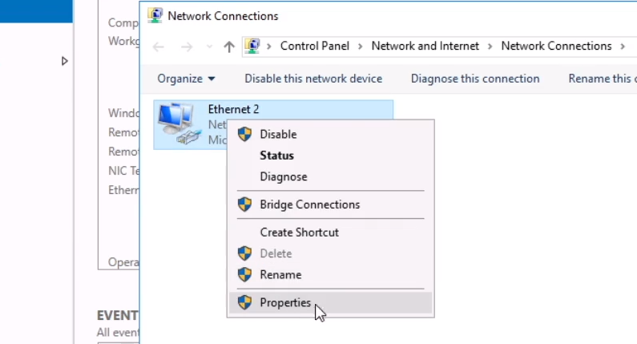Image resolution: width=637 pixels, height=344 pixels.
Task: Select Properties from the context menu
Action: click(x=285, y=302)
